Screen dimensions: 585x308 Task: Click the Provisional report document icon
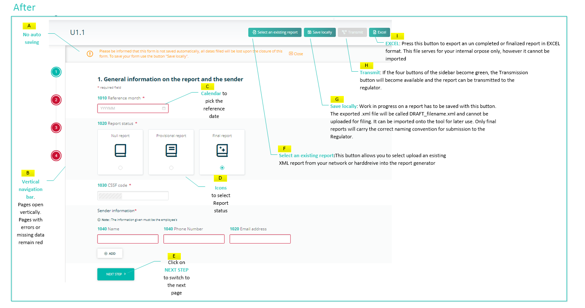click(171, 151)
